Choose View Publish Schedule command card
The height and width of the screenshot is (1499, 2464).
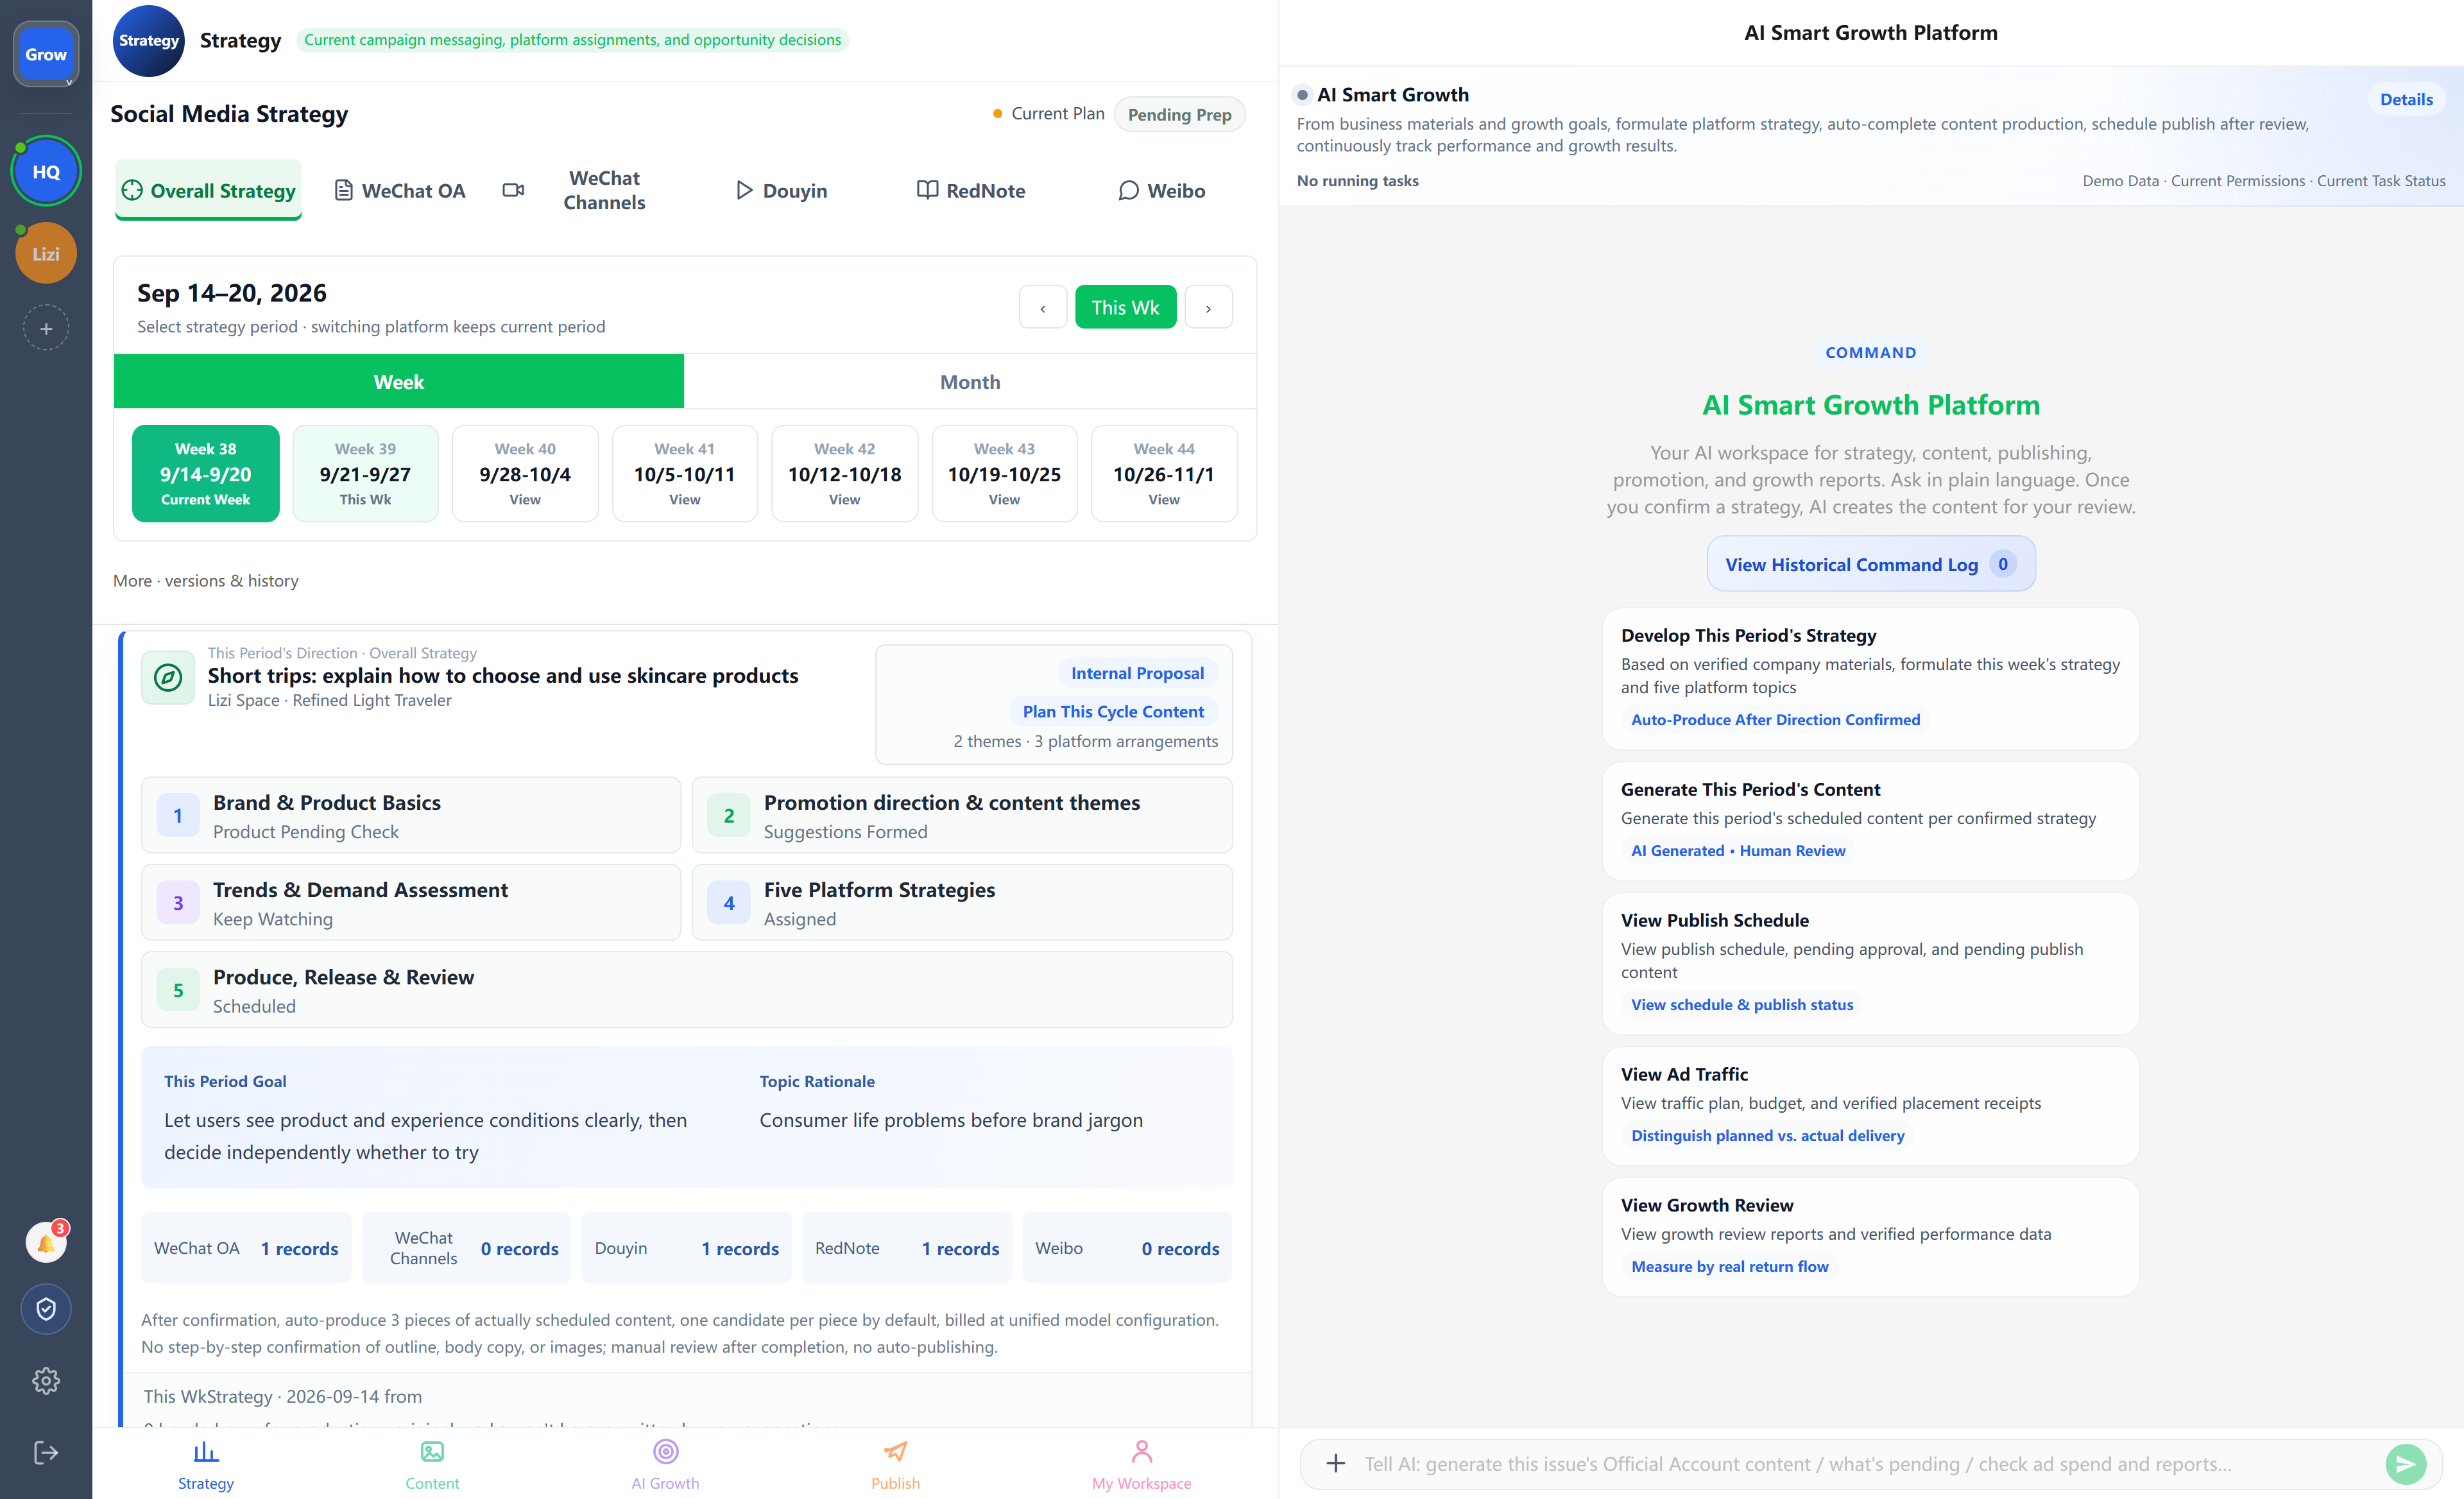click(1870, 963)
